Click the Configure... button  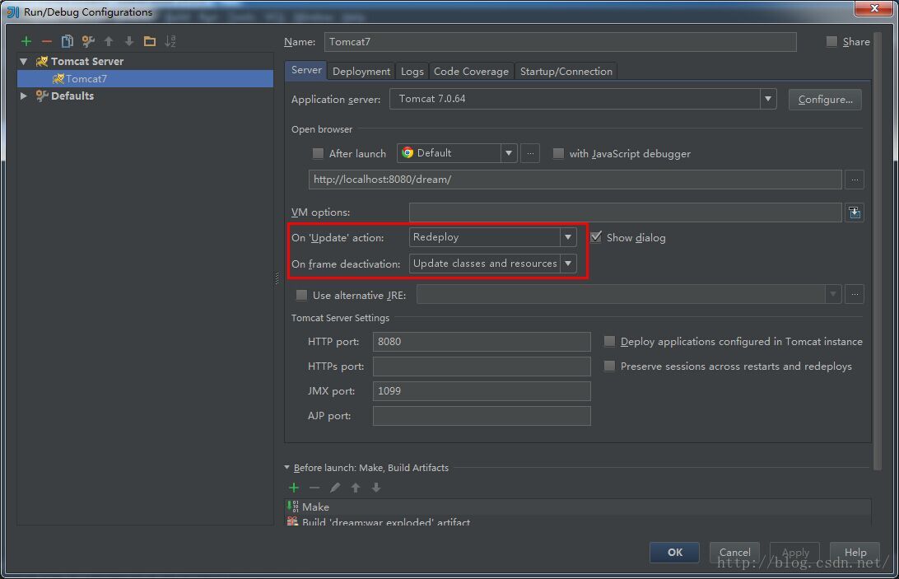[825, 100]
